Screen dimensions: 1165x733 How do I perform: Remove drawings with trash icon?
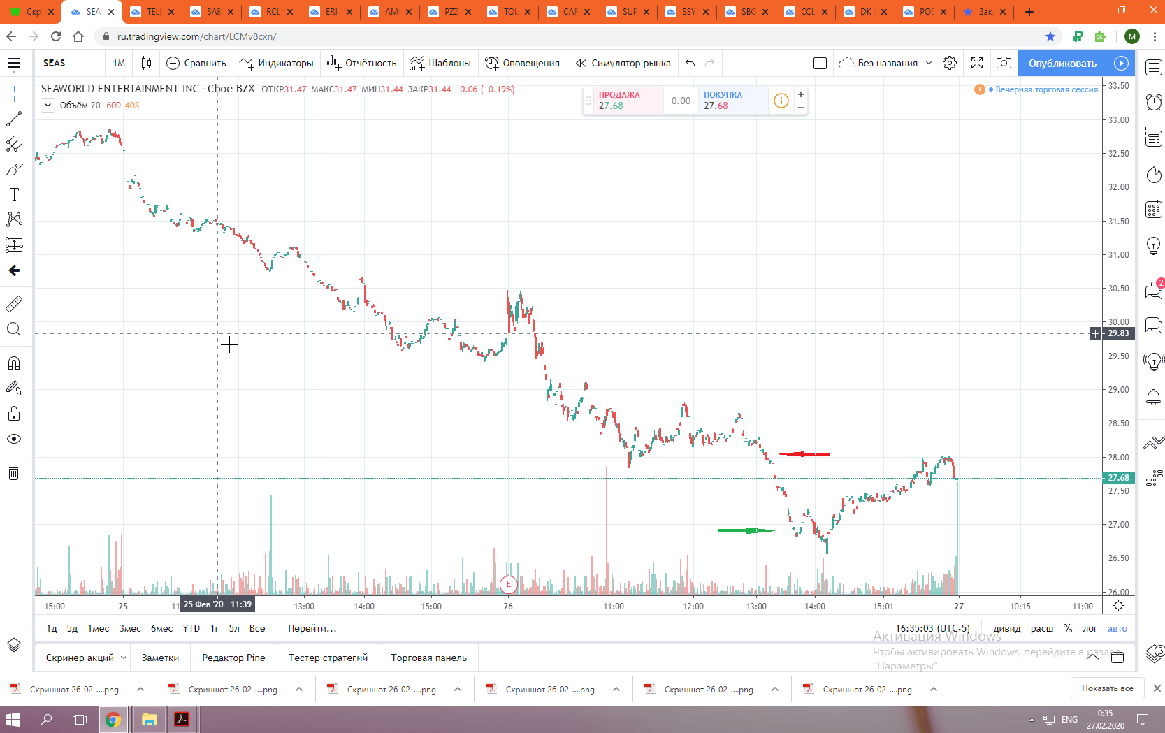(x=14, y=473)
